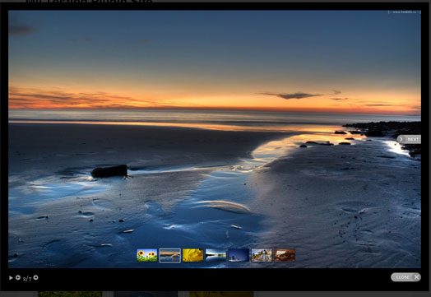Go to the next photo with the NEXT button
431x297 pixels.
(x=409, y=139)
